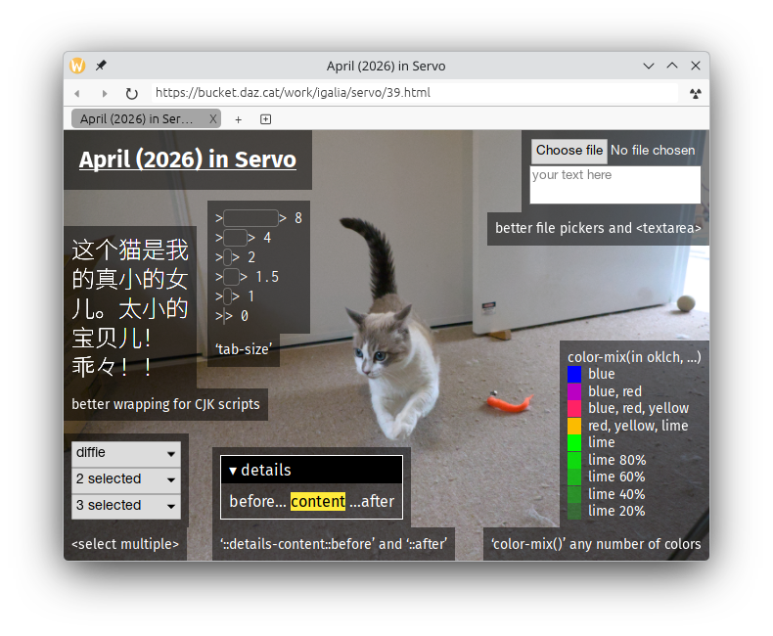
Task: Click the 'lime 20%' swatch
Action: point(574,512)
